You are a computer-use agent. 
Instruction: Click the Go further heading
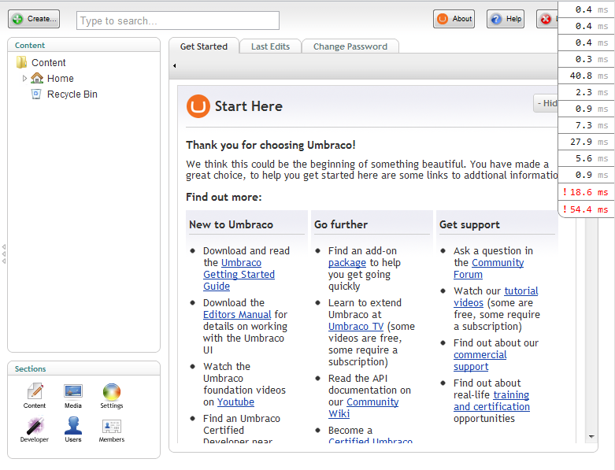[341, 224]
